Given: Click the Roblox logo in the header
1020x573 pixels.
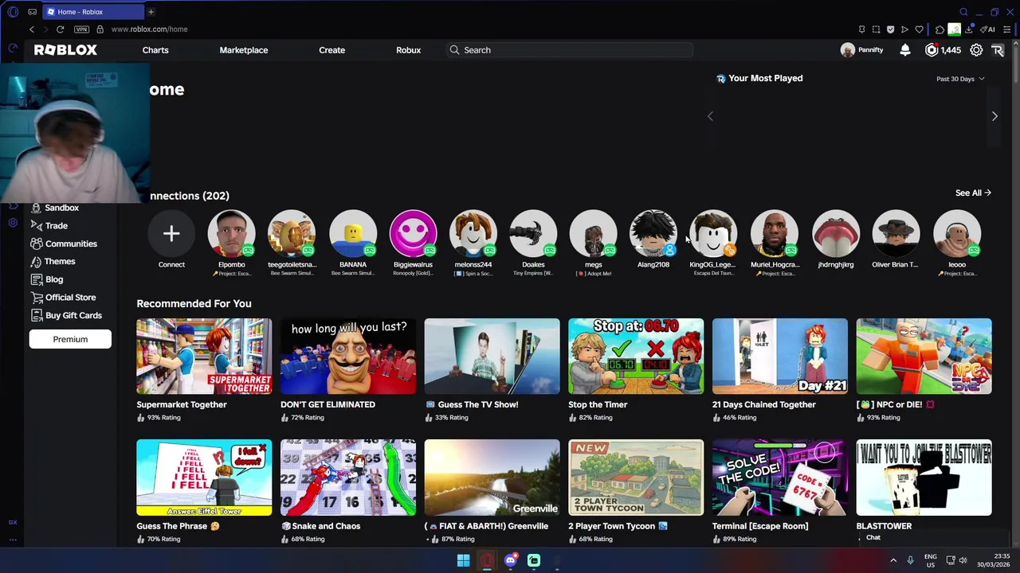Looking at the screenshot, I should [x=65, y=50].
